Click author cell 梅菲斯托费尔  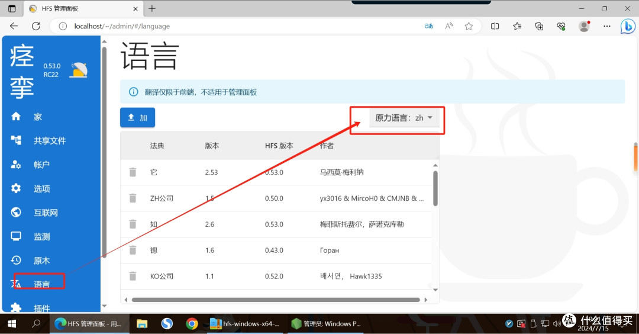(362, 224)
